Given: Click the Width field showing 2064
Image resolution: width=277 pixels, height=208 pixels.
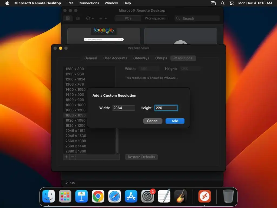Looking at the screenshot, I should 123,108.
